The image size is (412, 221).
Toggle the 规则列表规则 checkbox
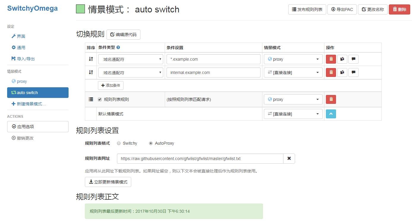(x=100, y=99)
